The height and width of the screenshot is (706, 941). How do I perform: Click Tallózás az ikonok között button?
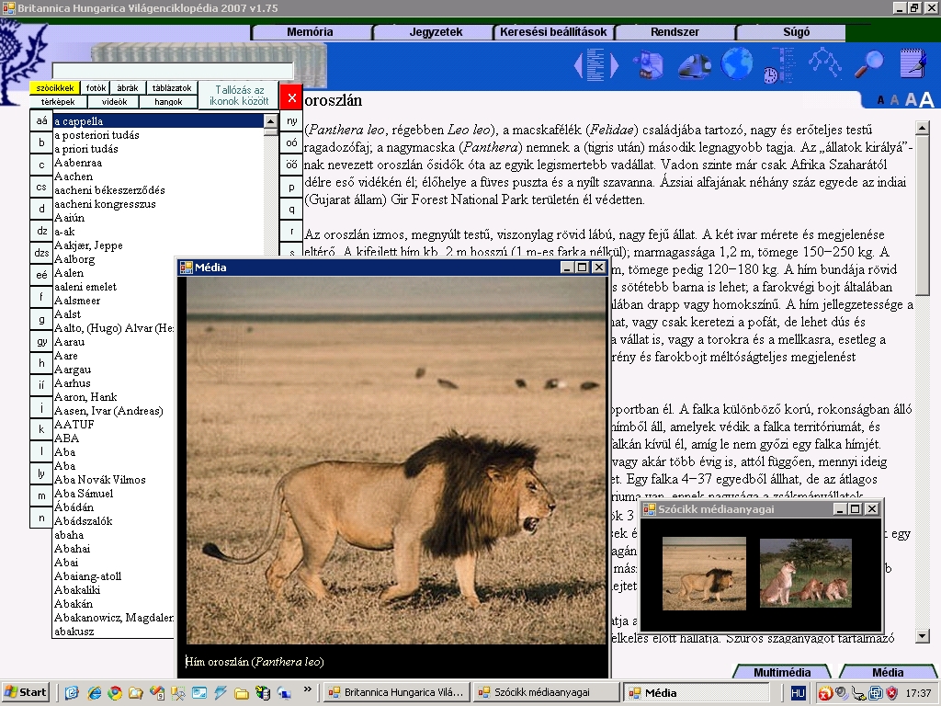click(239, 96)
